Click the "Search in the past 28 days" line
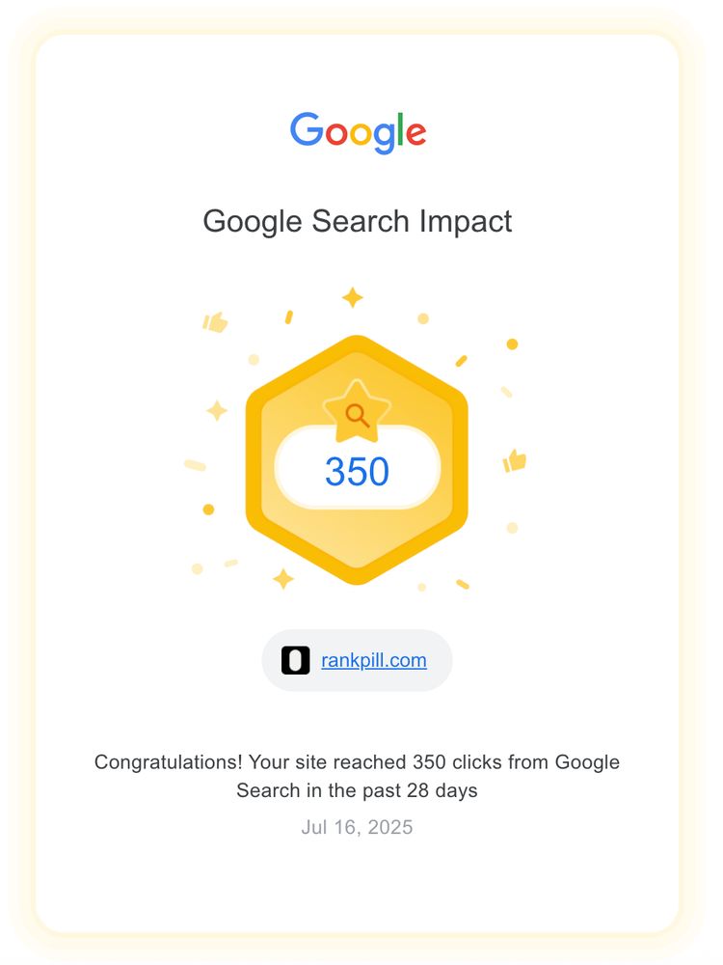This screenshot has height=965, width=723. tap(358, 790)
